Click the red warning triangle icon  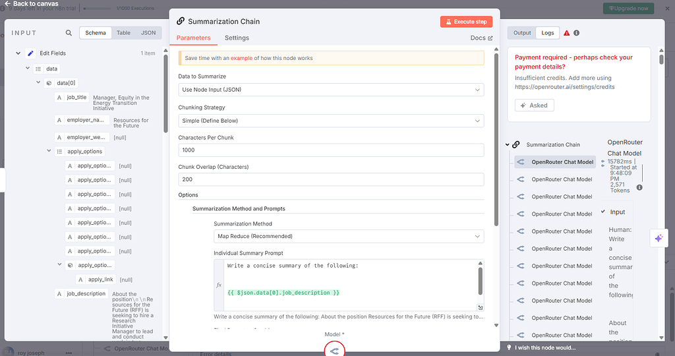click(x=566, y=33)
